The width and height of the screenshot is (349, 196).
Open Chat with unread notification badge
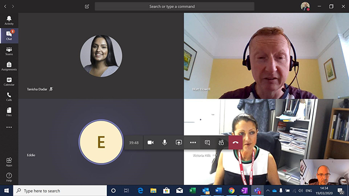pos(9,35)
